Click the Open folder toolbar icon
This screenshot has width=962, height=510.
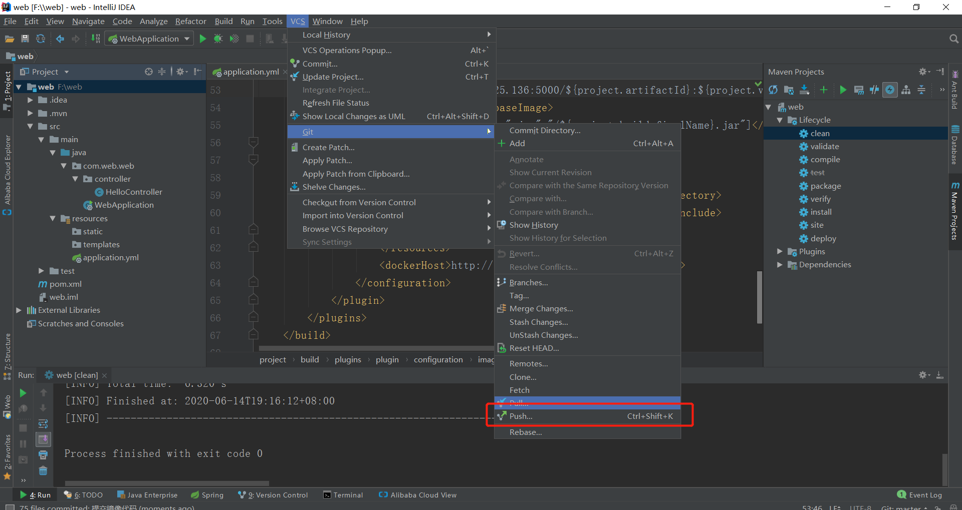coord(9,39)
